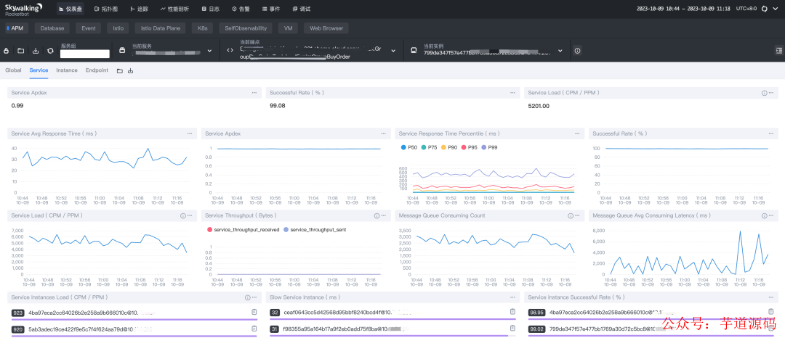This screenshot has height=338, width=785.
Task: Open more menu of Service Avg Response Time
Action: 190,133
